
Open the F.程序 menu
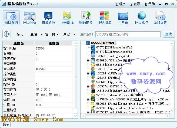pyautogui.click(x=121, y=4)
